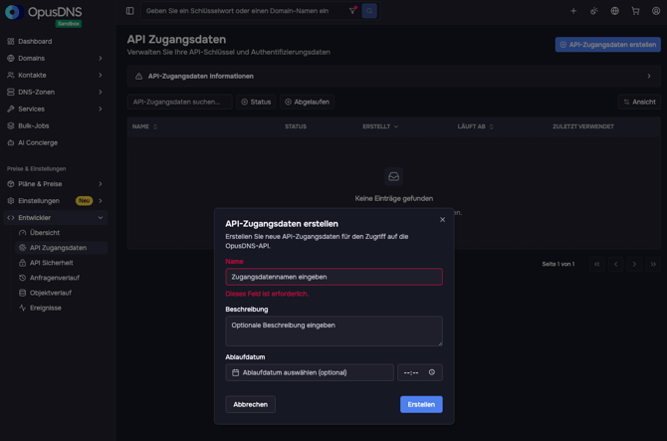
Task: Toggle the sidebar panel icon
Action: tap(130, 11)
